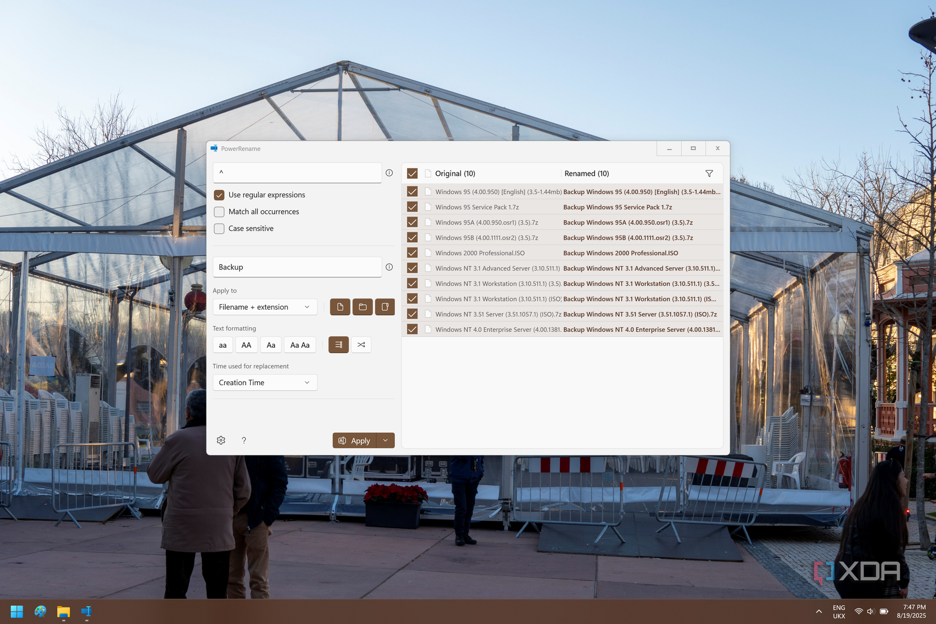Viewport: 936px width, 624px height.
Task: Click renamed text Backup Windows 95A (4.00.950.osr1)
Action: point(628,222)
